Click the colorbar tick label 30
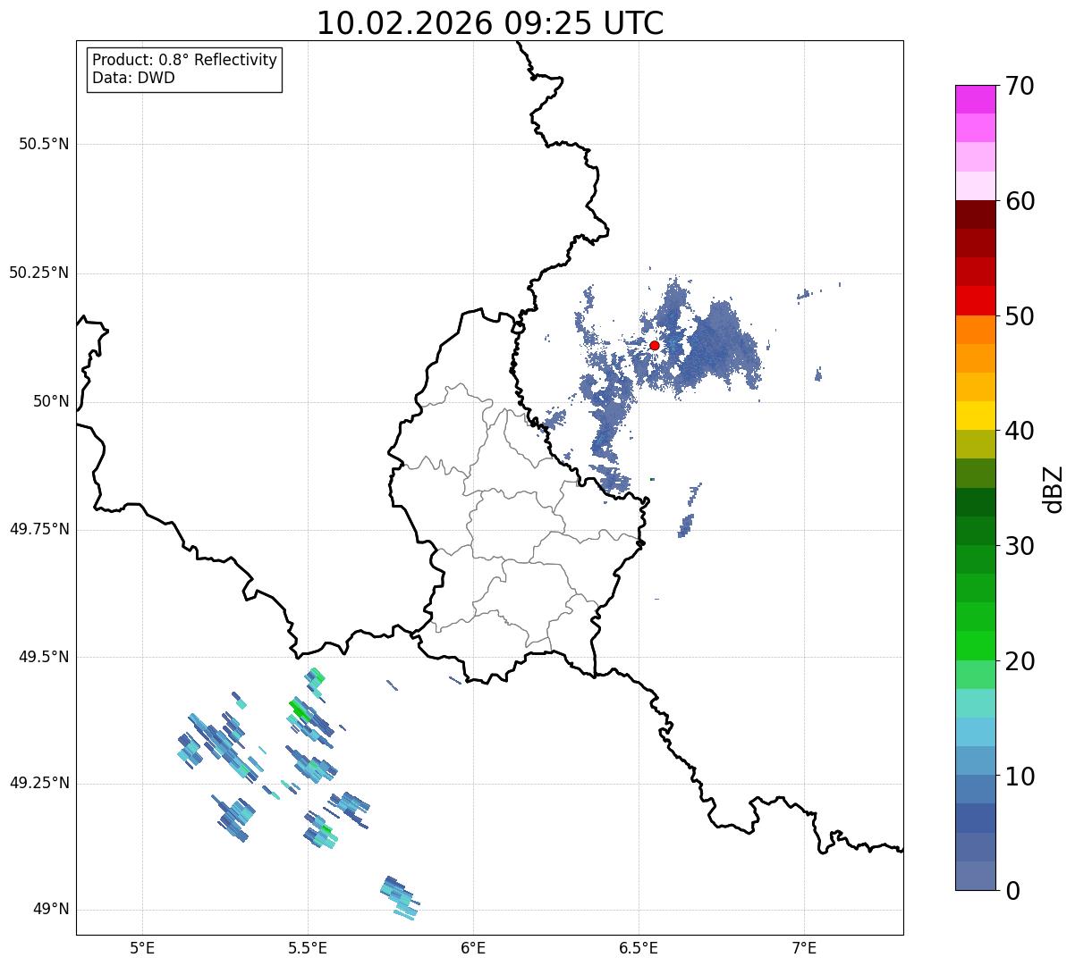This screenshot has width=1075, height=966. (x=1020, y=546)
